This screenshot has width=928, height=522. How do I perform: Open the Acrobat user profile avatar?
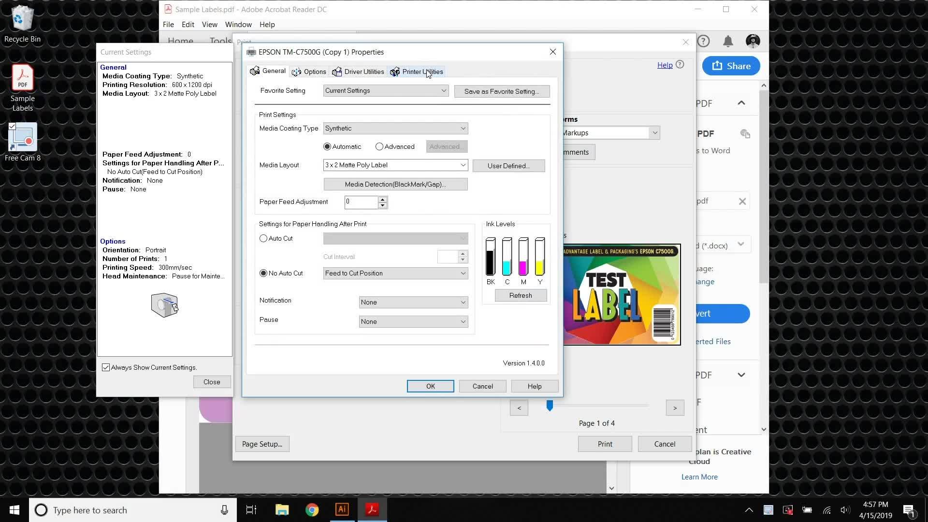click(753, 41)
